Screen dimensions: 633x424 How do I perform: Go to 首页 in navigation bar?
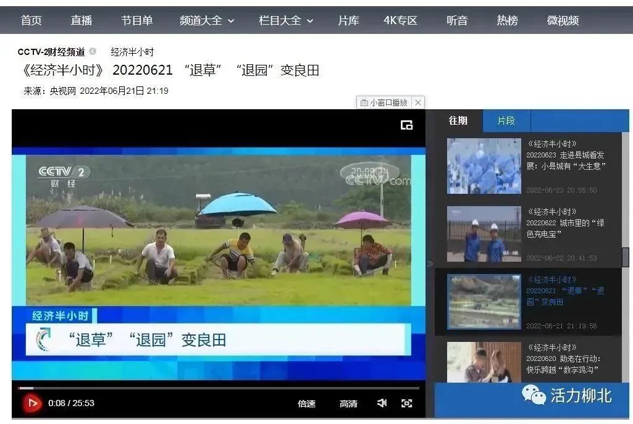[31, 20]
